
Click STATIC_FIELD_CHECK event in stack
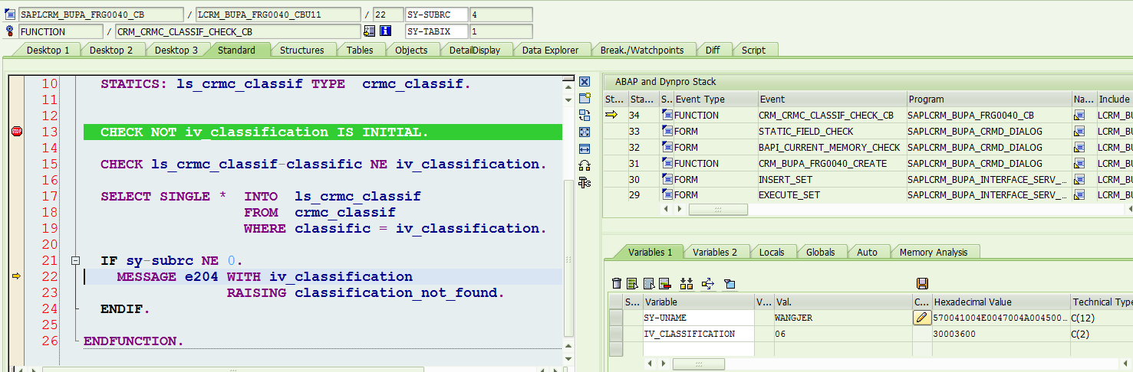806,131
